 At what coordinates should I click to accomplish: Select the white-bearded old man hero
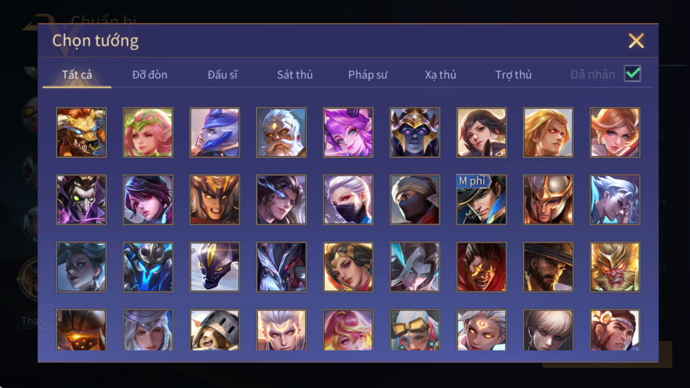[281, 133]
